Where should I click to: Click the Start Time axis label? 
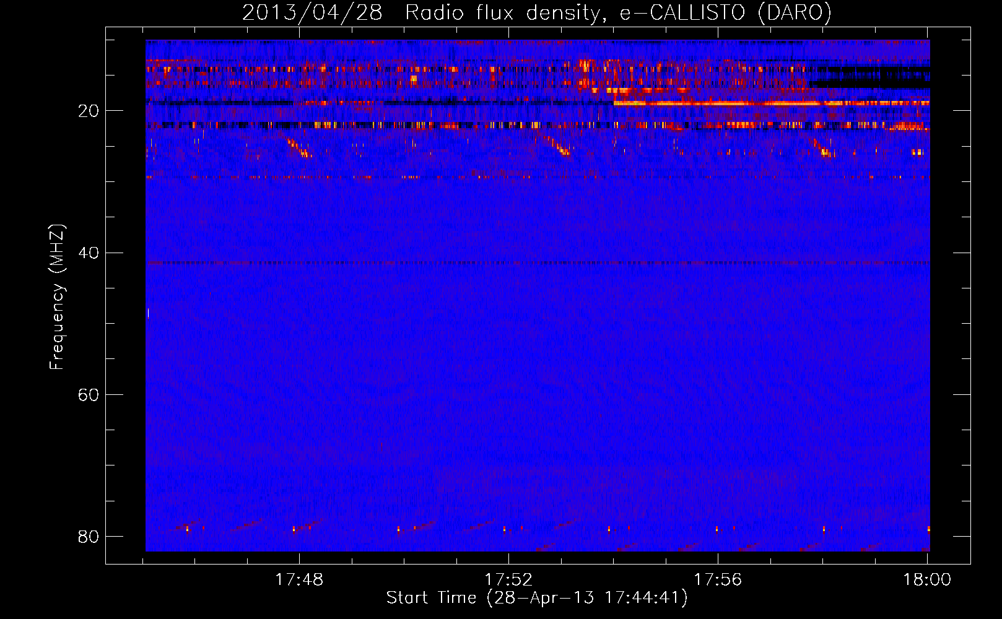pyautogui.click(x=537, y=598)
